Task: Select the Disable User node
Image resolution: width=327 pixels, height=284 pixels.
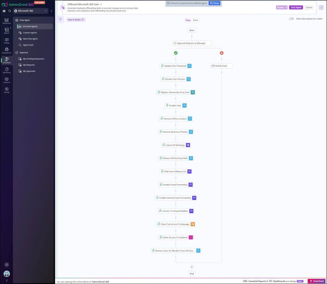Action: (176, 105)
